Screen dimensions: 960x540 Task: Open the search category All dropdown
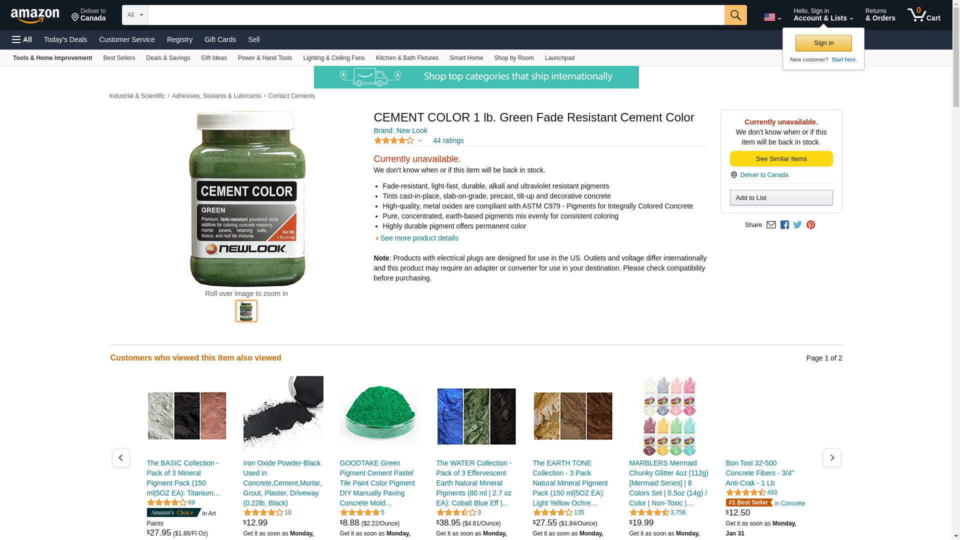tap(135, 15)
